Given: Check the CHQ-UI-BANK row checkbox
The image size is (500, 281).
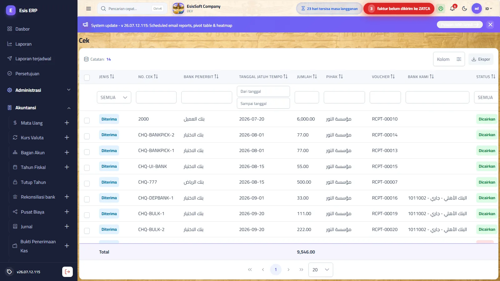Looking at the screenshot, I should pyautogui.click(x=87, y=168).
